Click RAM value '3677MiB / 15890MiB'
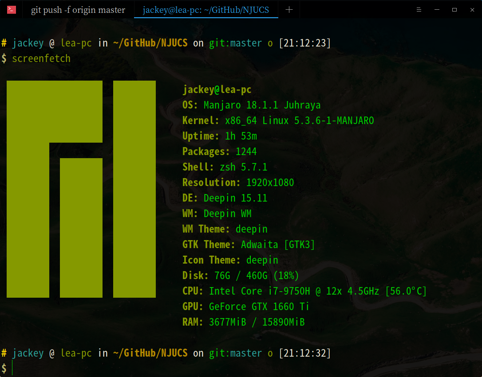The image size is (482, 377). 257,322
